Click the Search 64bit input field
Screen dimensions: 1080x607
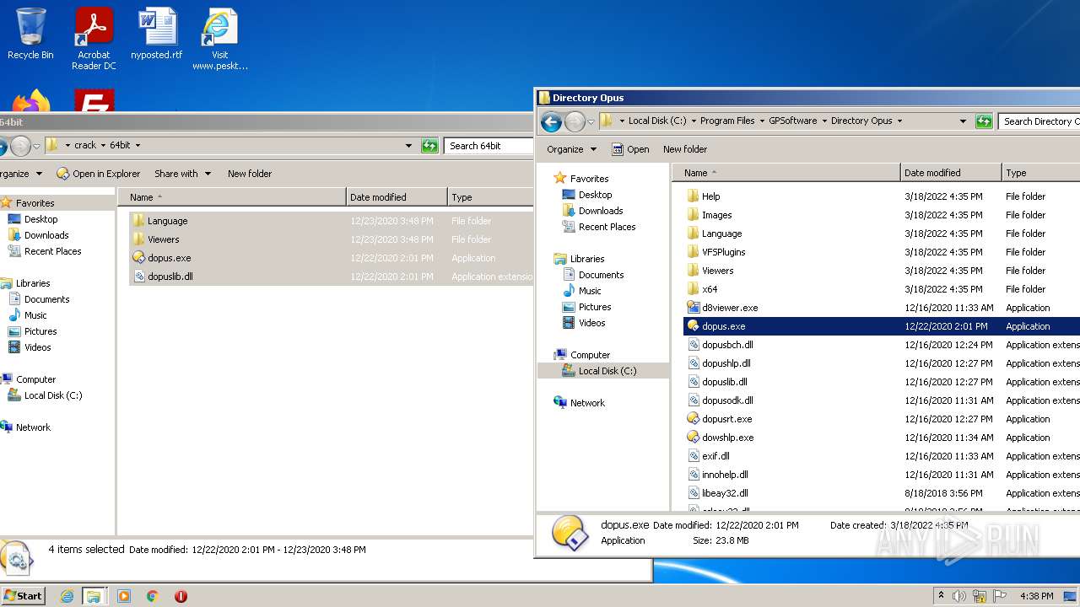tap(489, 146)
